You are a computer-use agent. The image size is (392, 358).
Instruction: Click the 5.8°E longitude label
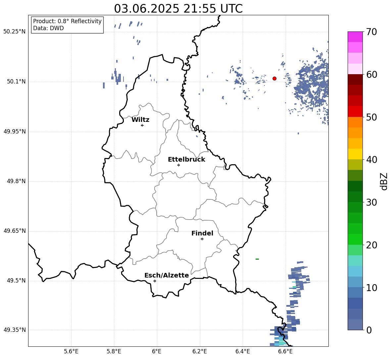click(x=114, y=351)
